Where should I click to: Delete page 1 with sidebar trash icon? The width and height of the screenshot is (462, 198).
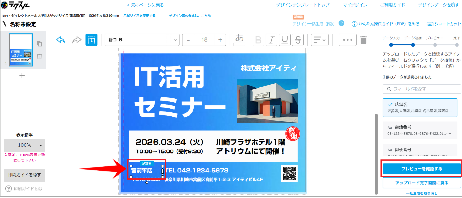[40, 56]
